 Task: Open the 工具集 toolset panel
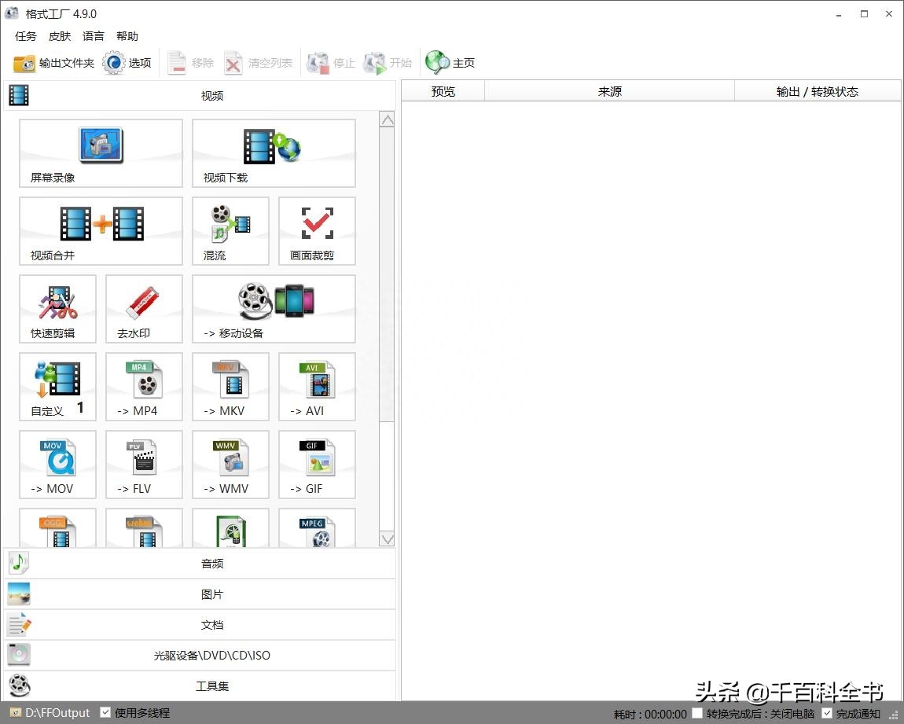click(x=211, y=685)
